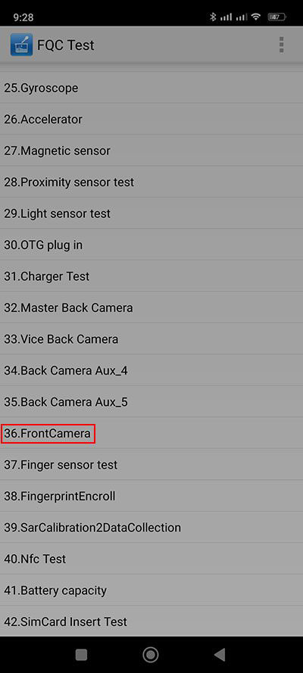303x673 pixels.
Task: Tap the square recent apps button
Action: (x=81, y=654)
